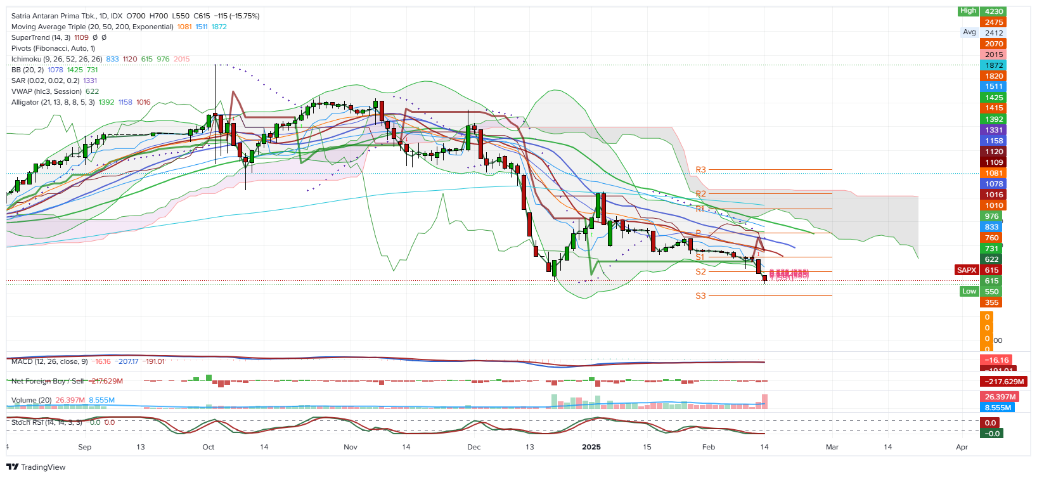This screenshot has width=1037, height=478.
Task: Click the R3 pivot level label
Action: point(700,170)
